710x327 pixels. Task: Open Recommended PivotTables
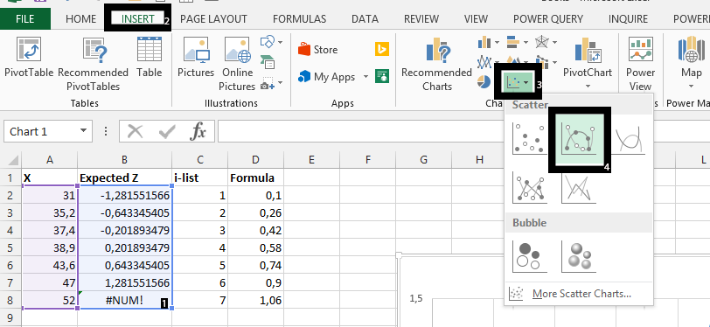click(x=93, y=65)
